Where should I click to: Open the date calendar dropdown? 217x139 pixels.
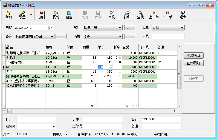50,28
